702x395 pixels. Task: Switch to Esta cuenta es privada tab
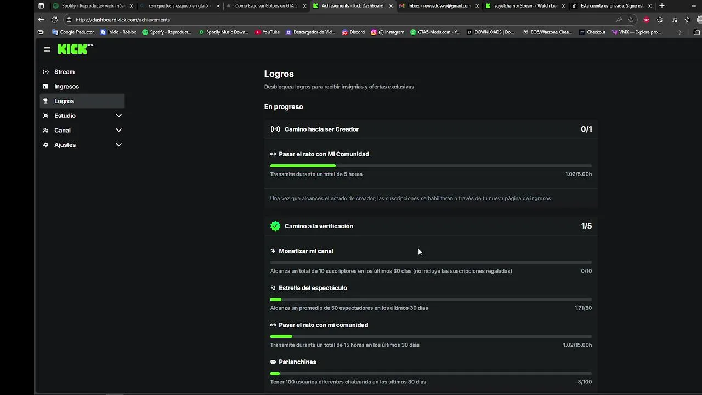pyautogui.click(x=612, y=6)
